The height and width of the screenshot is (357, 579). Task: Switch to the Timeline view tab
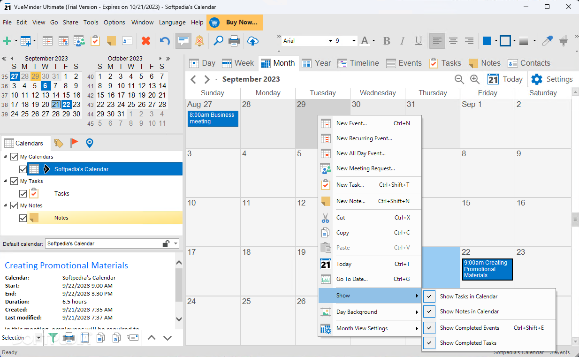[x=358, y=63]
